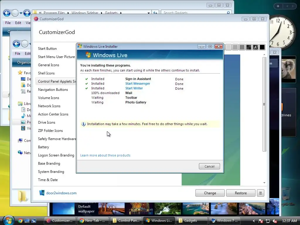The height and width of the screenshot is (225, 300).
Task: Select Battery category
Action: point(43,147)
